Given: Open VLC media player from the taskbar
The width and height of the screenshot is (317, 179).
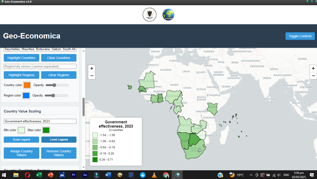Looking at the screenshot, I should point(154,175).
